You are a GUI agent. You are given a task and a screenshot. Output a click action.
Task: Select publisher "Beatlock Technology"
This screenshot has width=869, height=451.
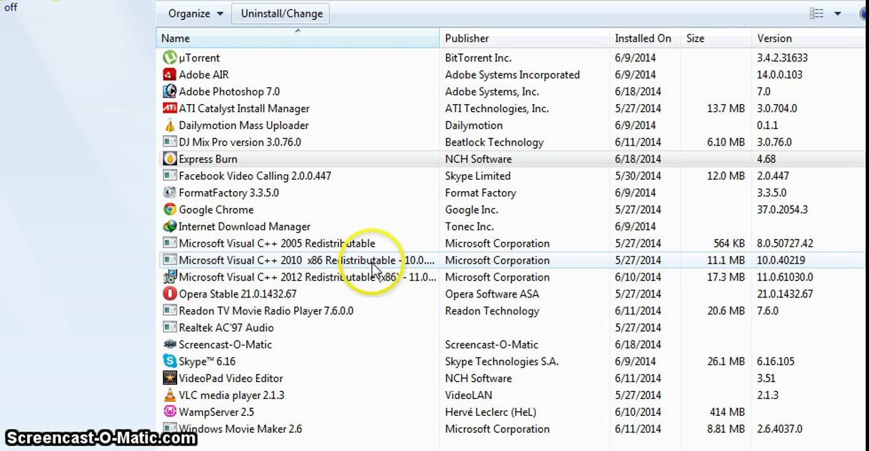click(495, 142)
